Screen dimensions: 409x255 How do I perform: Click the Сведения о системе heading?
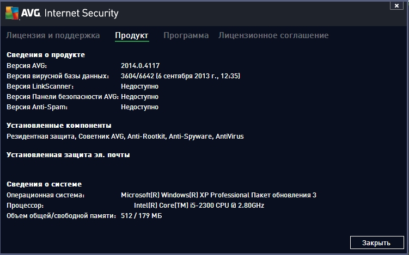(44, 184)
